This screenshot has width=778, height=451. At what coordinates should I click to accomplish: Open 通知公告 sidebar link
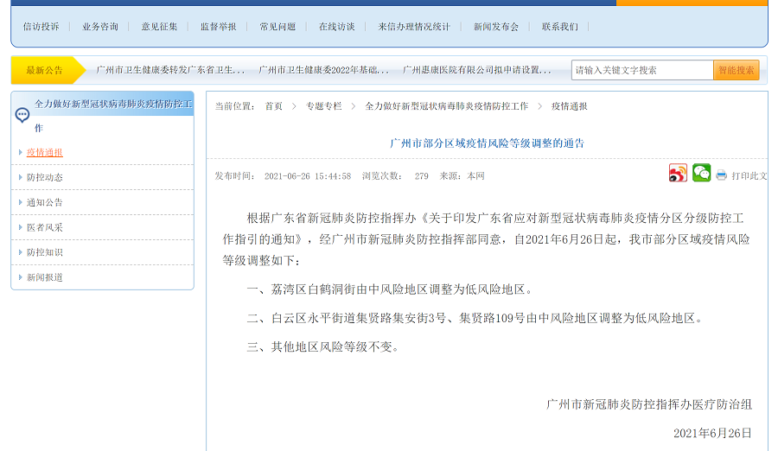tap(45, 202)
